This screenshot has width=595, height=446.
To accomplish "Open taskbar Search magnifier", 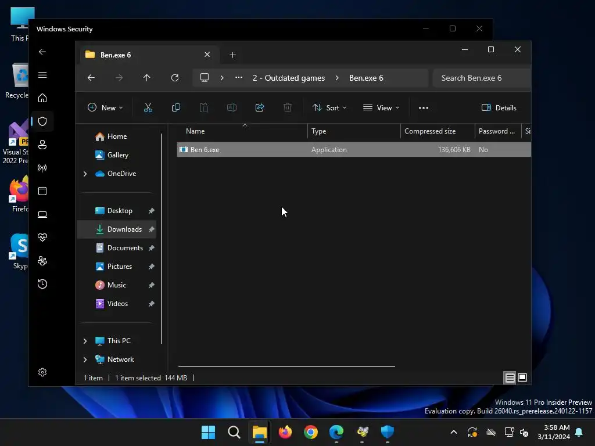I will [x=234, y=432].
